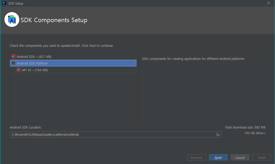Click the SDK components description text
The image size is (275, 164).
coord(193,59)
